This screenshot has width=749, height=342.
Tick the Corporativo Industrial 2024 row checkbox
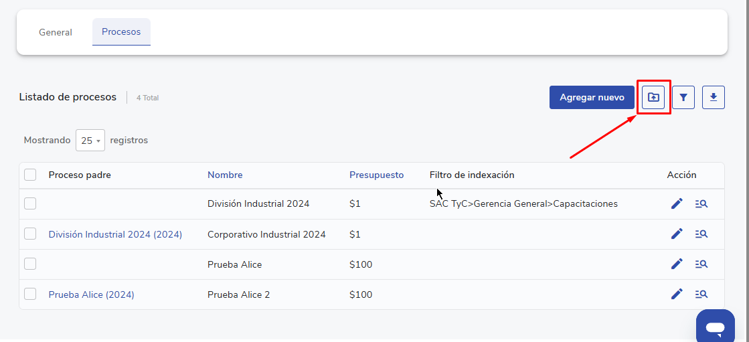tap(30, 234)
